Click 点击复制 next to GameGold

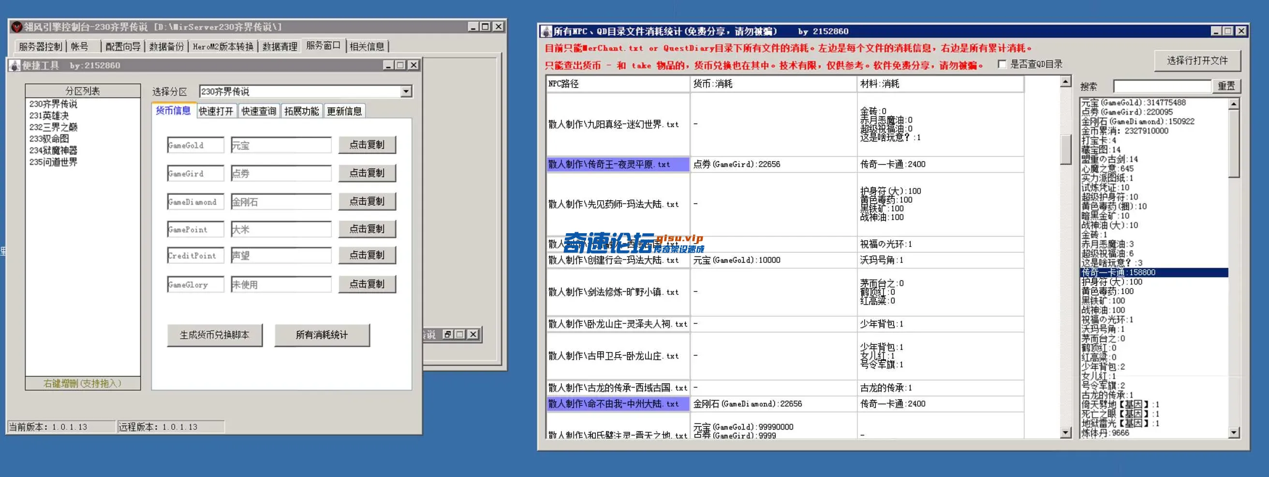click(x=367, y=145)
